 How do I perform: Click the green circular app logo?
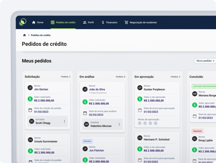[23, 22]
